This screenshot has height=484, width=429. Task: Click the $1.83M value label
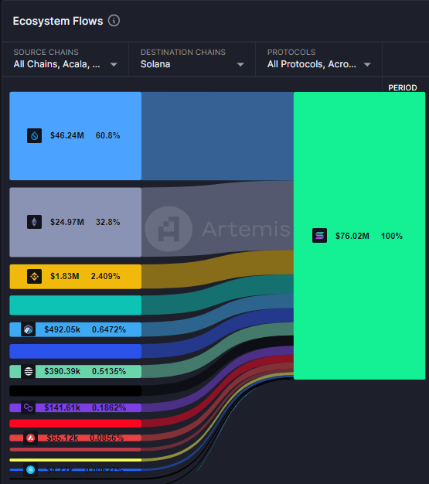pyautogui.click(x=64, y=276)
